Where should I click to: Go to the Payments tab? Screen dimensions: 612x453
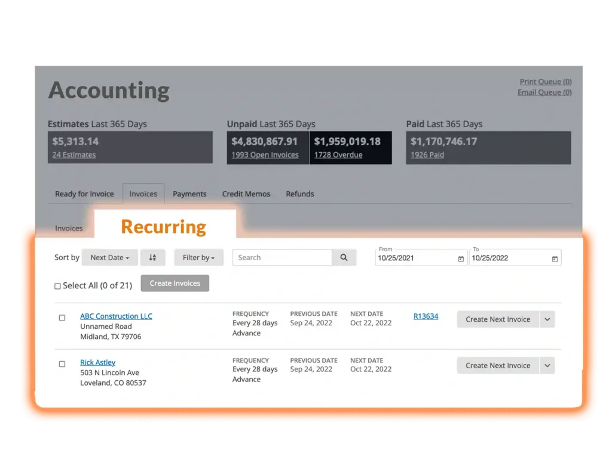(189, 194)
